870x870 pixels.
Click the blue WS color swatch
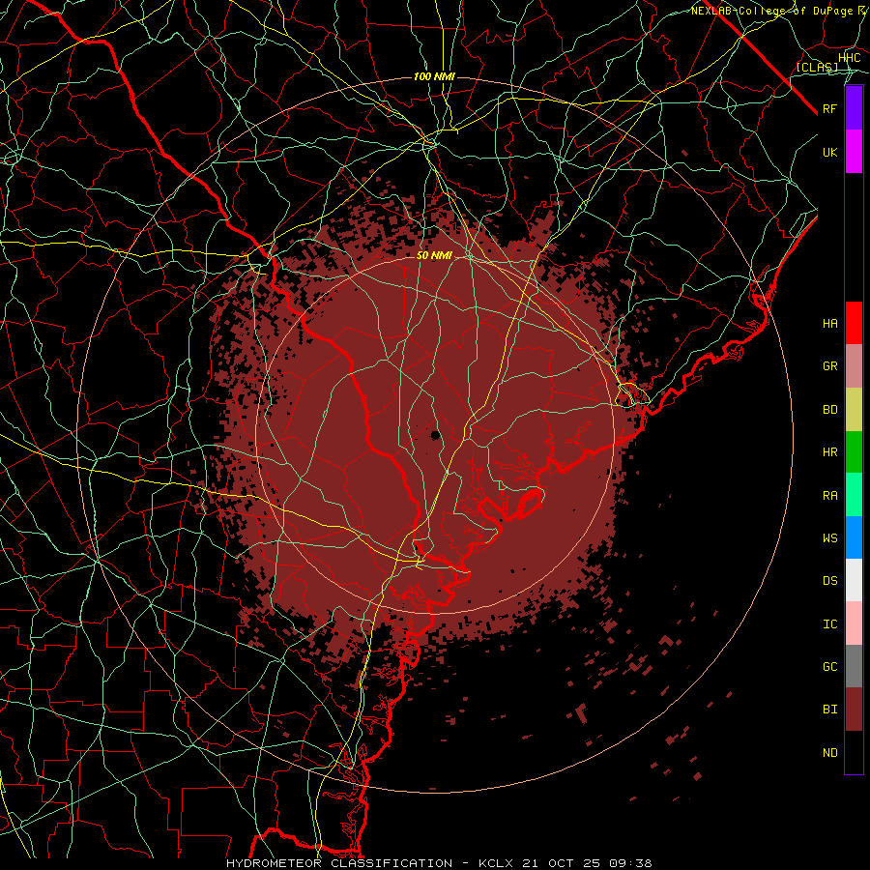pyautogui.click(x=854, y=537)
